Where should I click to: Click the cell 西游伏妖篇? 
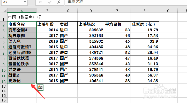point(22,58)
